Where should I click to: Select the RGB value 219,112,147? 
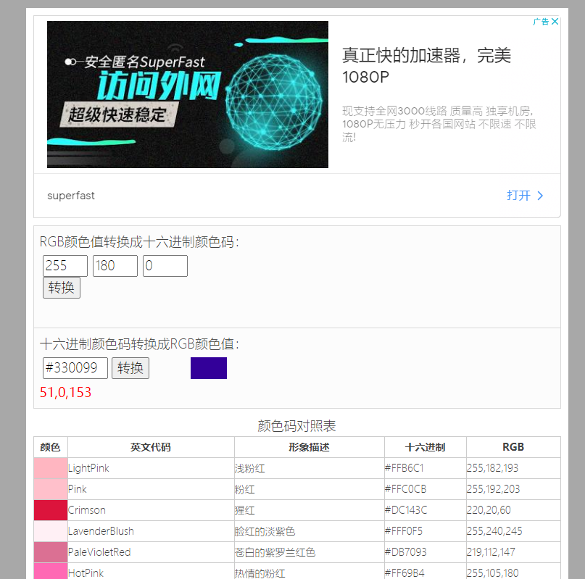(x=491, y=552)
